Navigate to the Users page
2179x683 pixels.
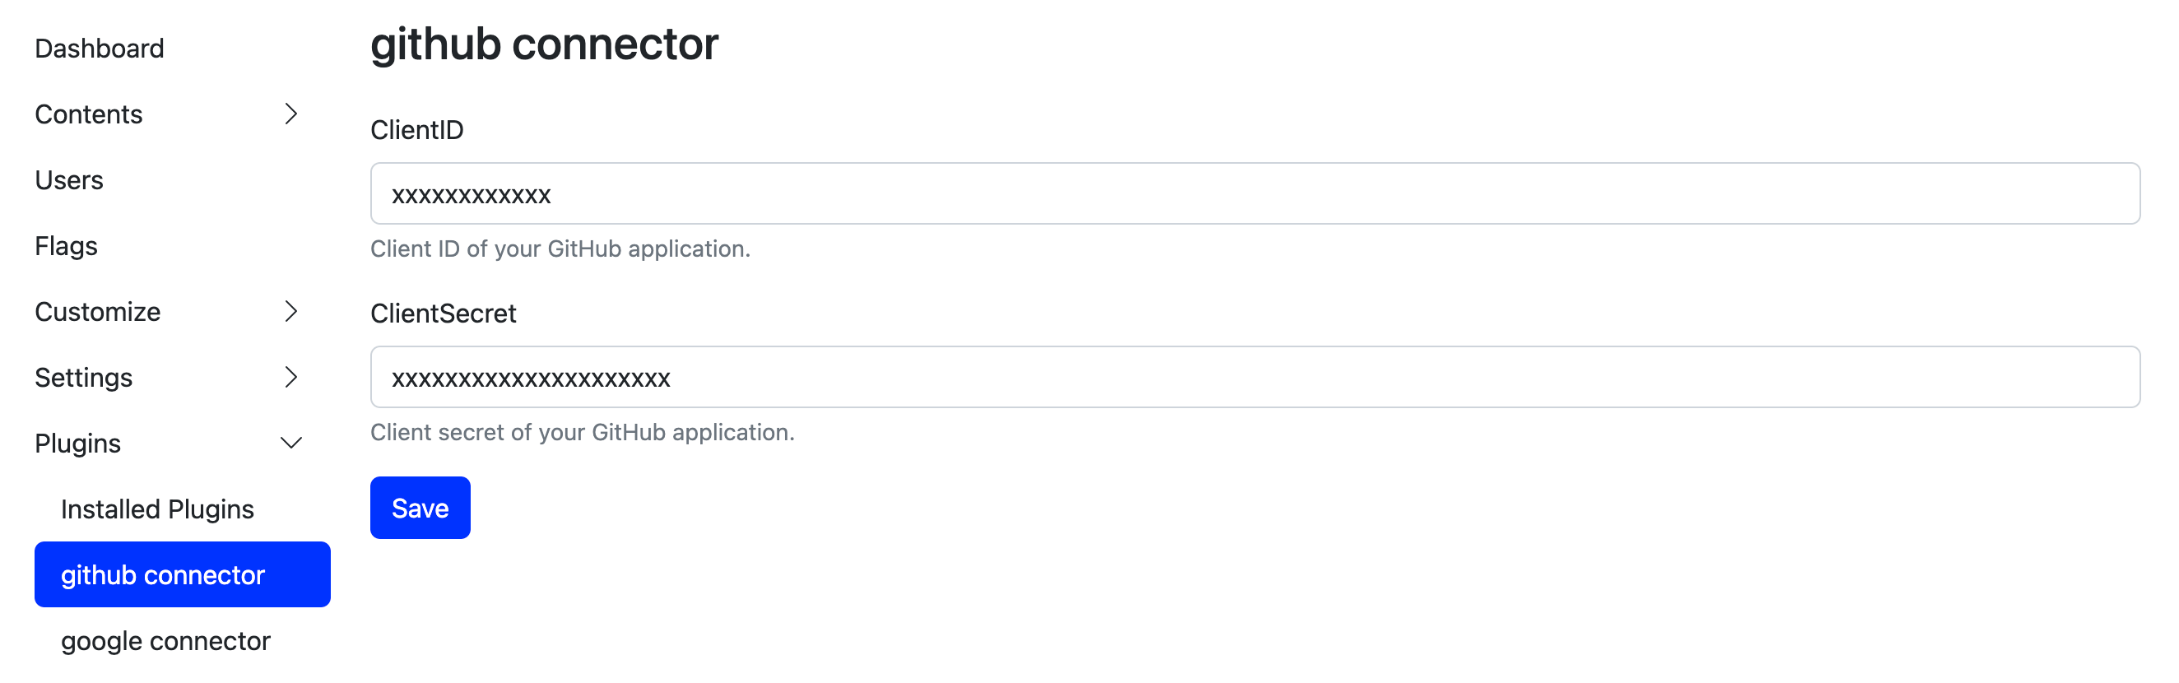click(69, 179)
